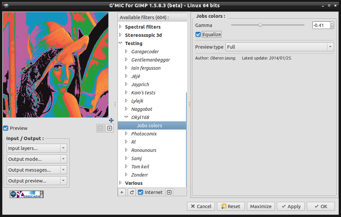This screenshot has height=217, width=341.
Task: Click the move-preview cross arrows icon
Action: pos(111,120)
